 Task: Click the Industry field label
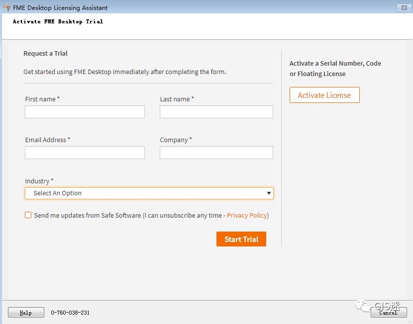tap(39, 181)
